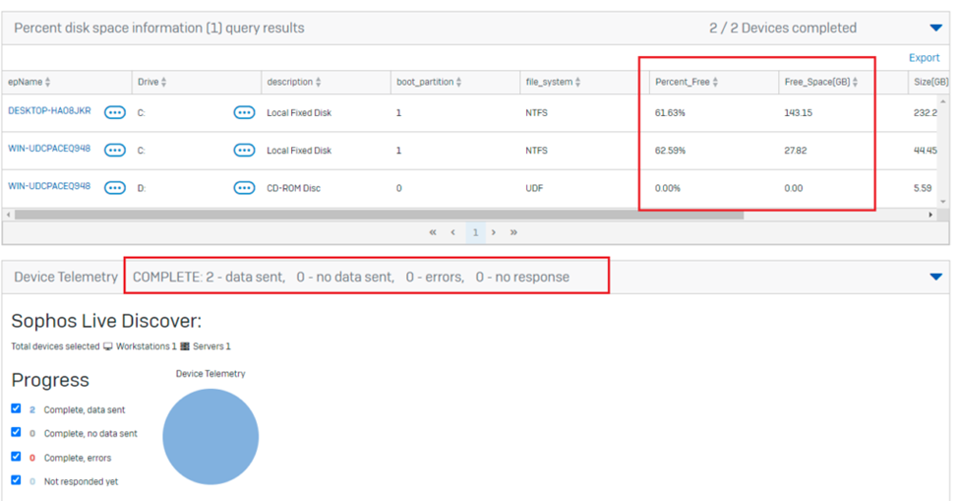This screenshot has width=959, height=501.
Task: Toggle Complete, errors checkbox
Action: click(16, 457)
